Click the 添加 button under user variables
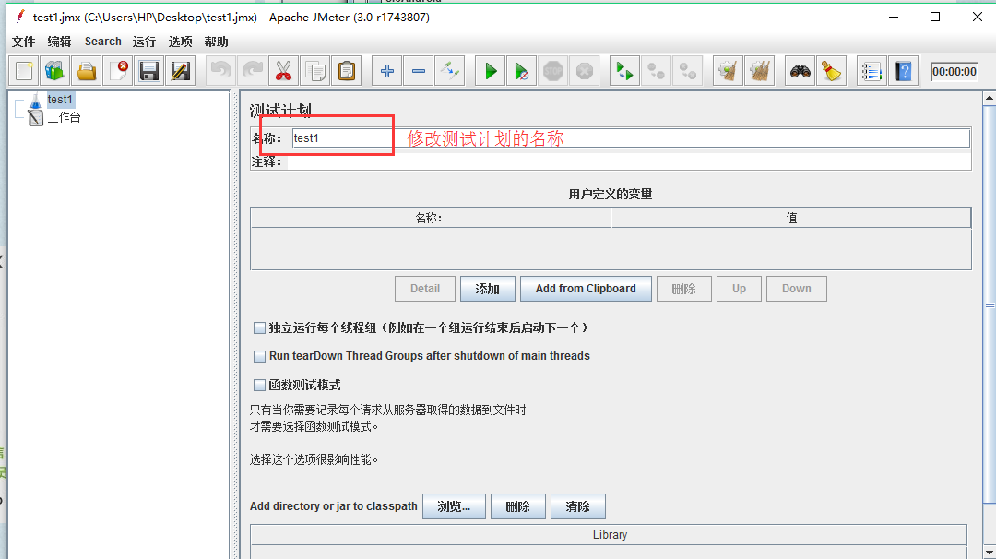Screen dimensions: 996x559 (487, 289)
